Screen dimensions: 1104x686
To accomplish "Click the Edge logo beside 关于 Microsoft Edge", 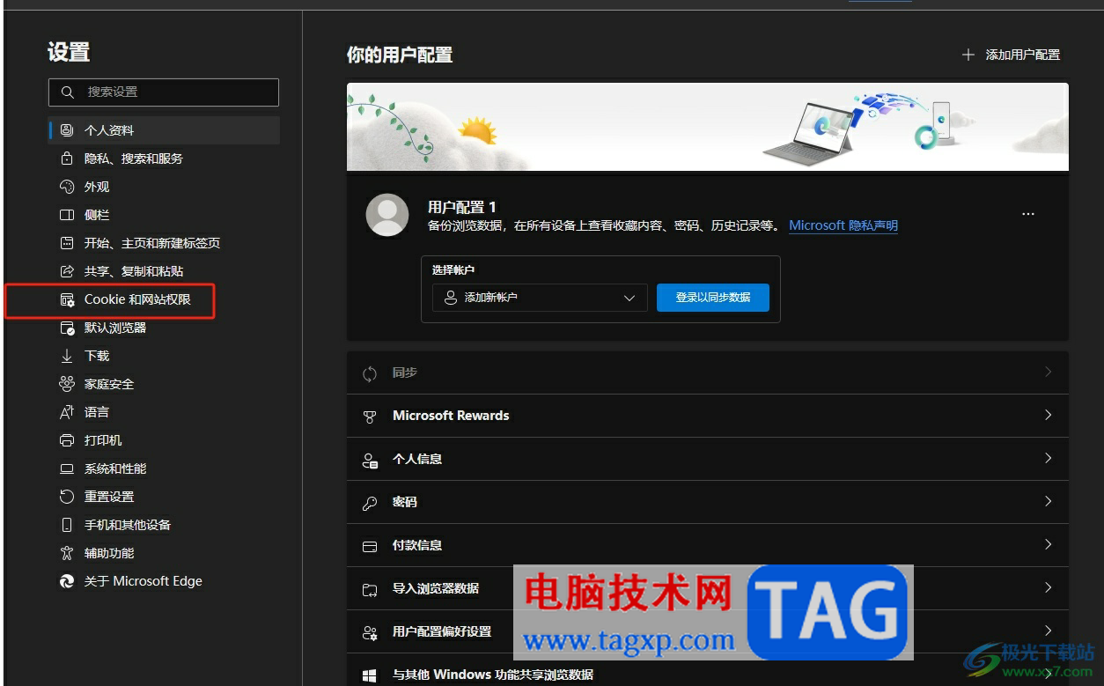I will [x=67, y=581].
